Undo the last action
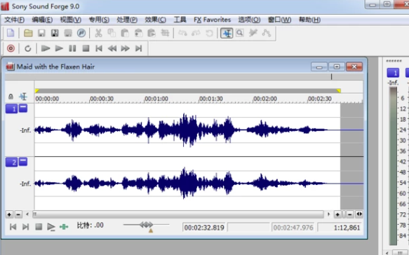This screenshot has width=409, height=255. pos(182,33)
